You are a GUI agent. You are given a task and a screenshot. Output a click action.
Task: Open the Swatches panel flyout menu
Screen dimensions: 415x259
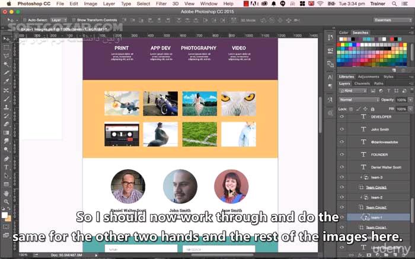click(411, 33)
